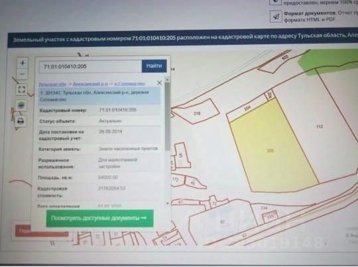Click the scrollbar up arrow in panel
Image resolution: width=358 pixels, height=267 pixels.
click(167, 80)
